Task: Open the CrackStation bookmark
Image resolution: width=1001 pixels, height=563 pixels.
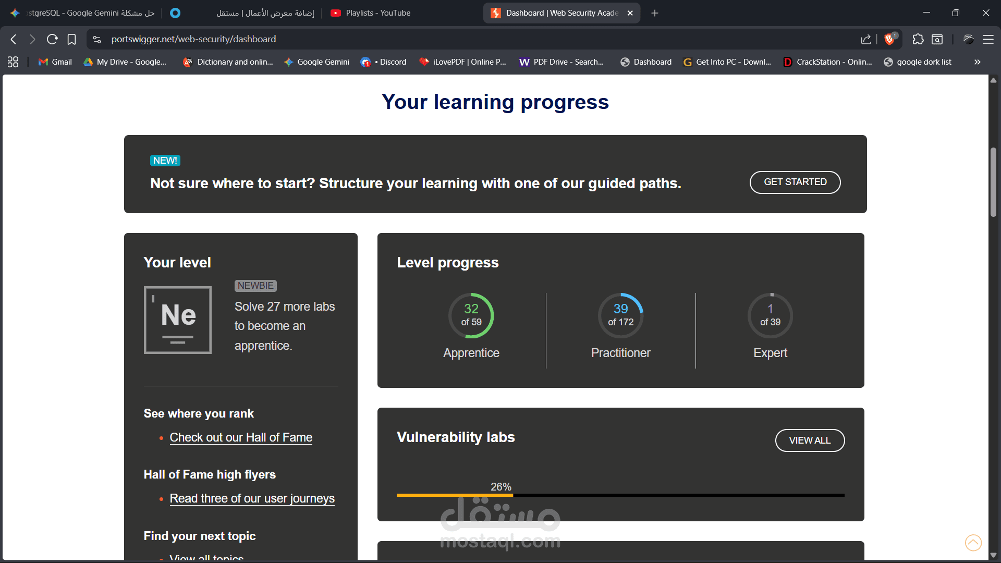Action: [827, 62]
